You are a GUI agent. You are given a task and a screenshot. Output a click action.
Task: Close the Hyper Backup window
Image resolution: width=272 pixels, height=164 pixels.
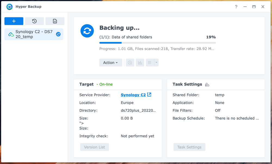tap(263, 7)
